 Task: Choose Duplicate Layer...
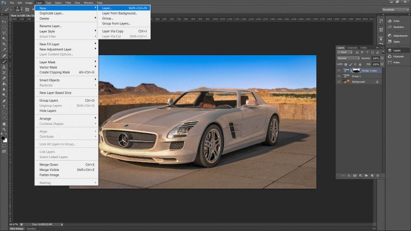coord(67,14)
